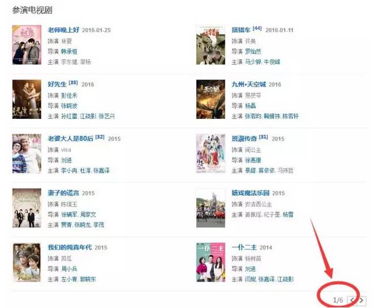Open the 一仆二主 drama link

pos(244,247)
